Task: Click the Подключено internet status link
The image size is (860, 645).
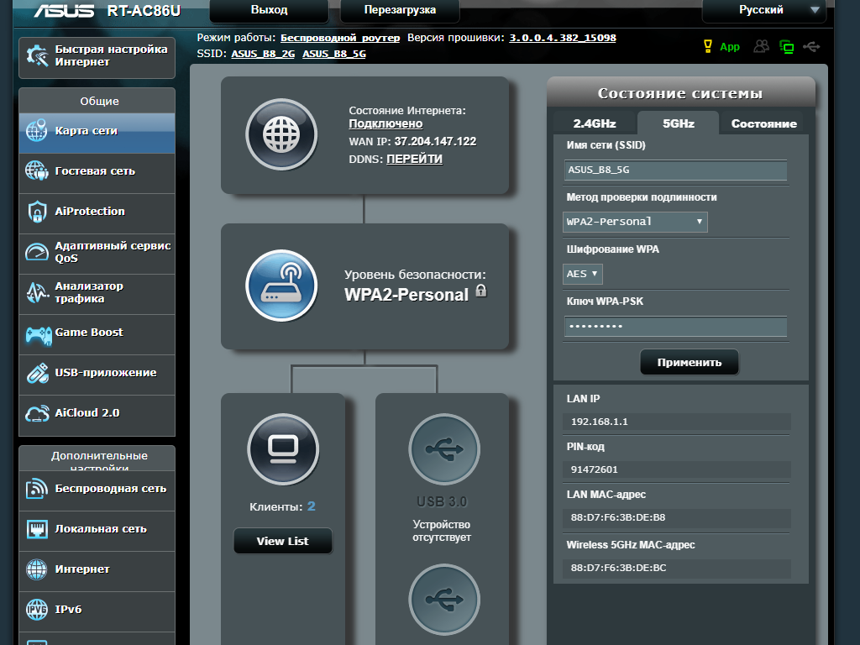Action: [x=385, y=124]
